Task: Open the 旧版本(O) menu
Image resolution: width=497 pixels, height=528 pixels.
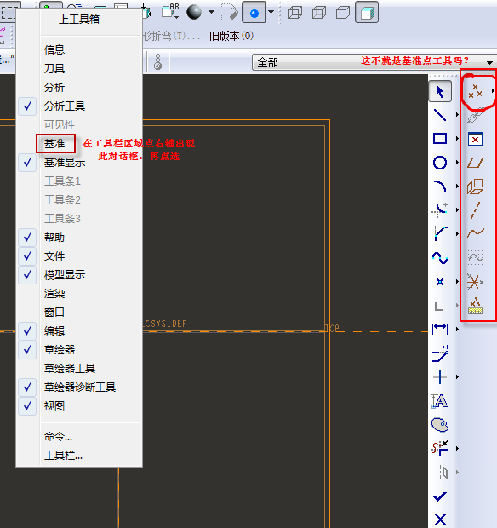Action: click(x=231, y=36)
